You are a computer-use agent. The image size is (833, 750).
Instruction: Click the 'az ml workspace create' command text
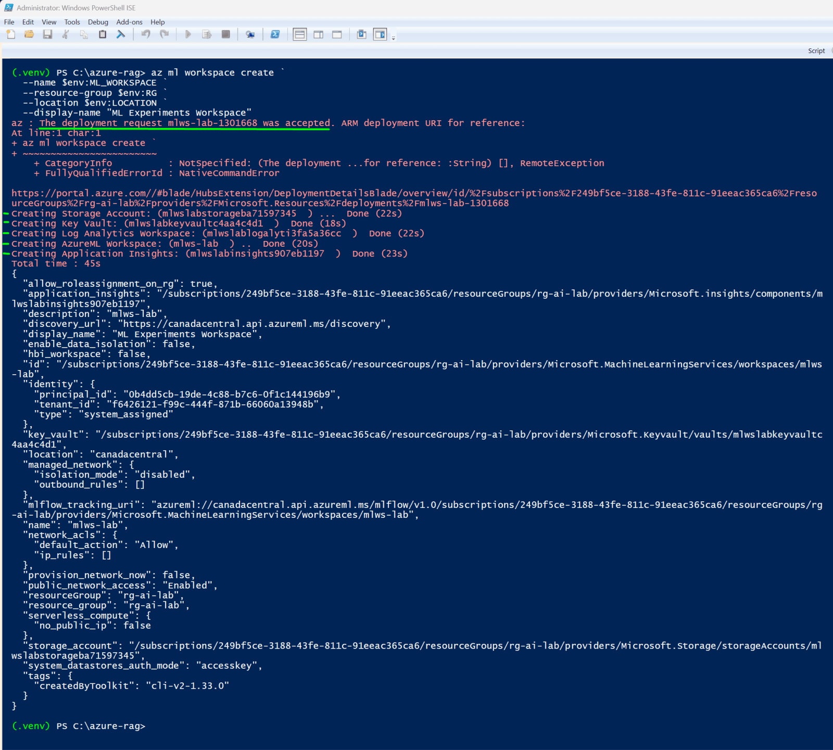(x=212, y=72)
